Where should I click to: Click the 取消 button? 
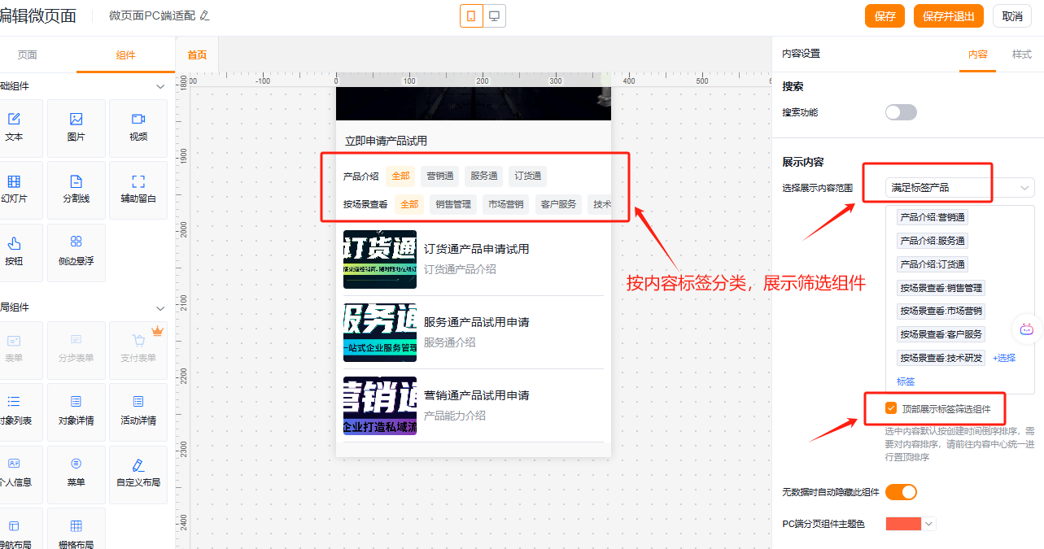1012,16
